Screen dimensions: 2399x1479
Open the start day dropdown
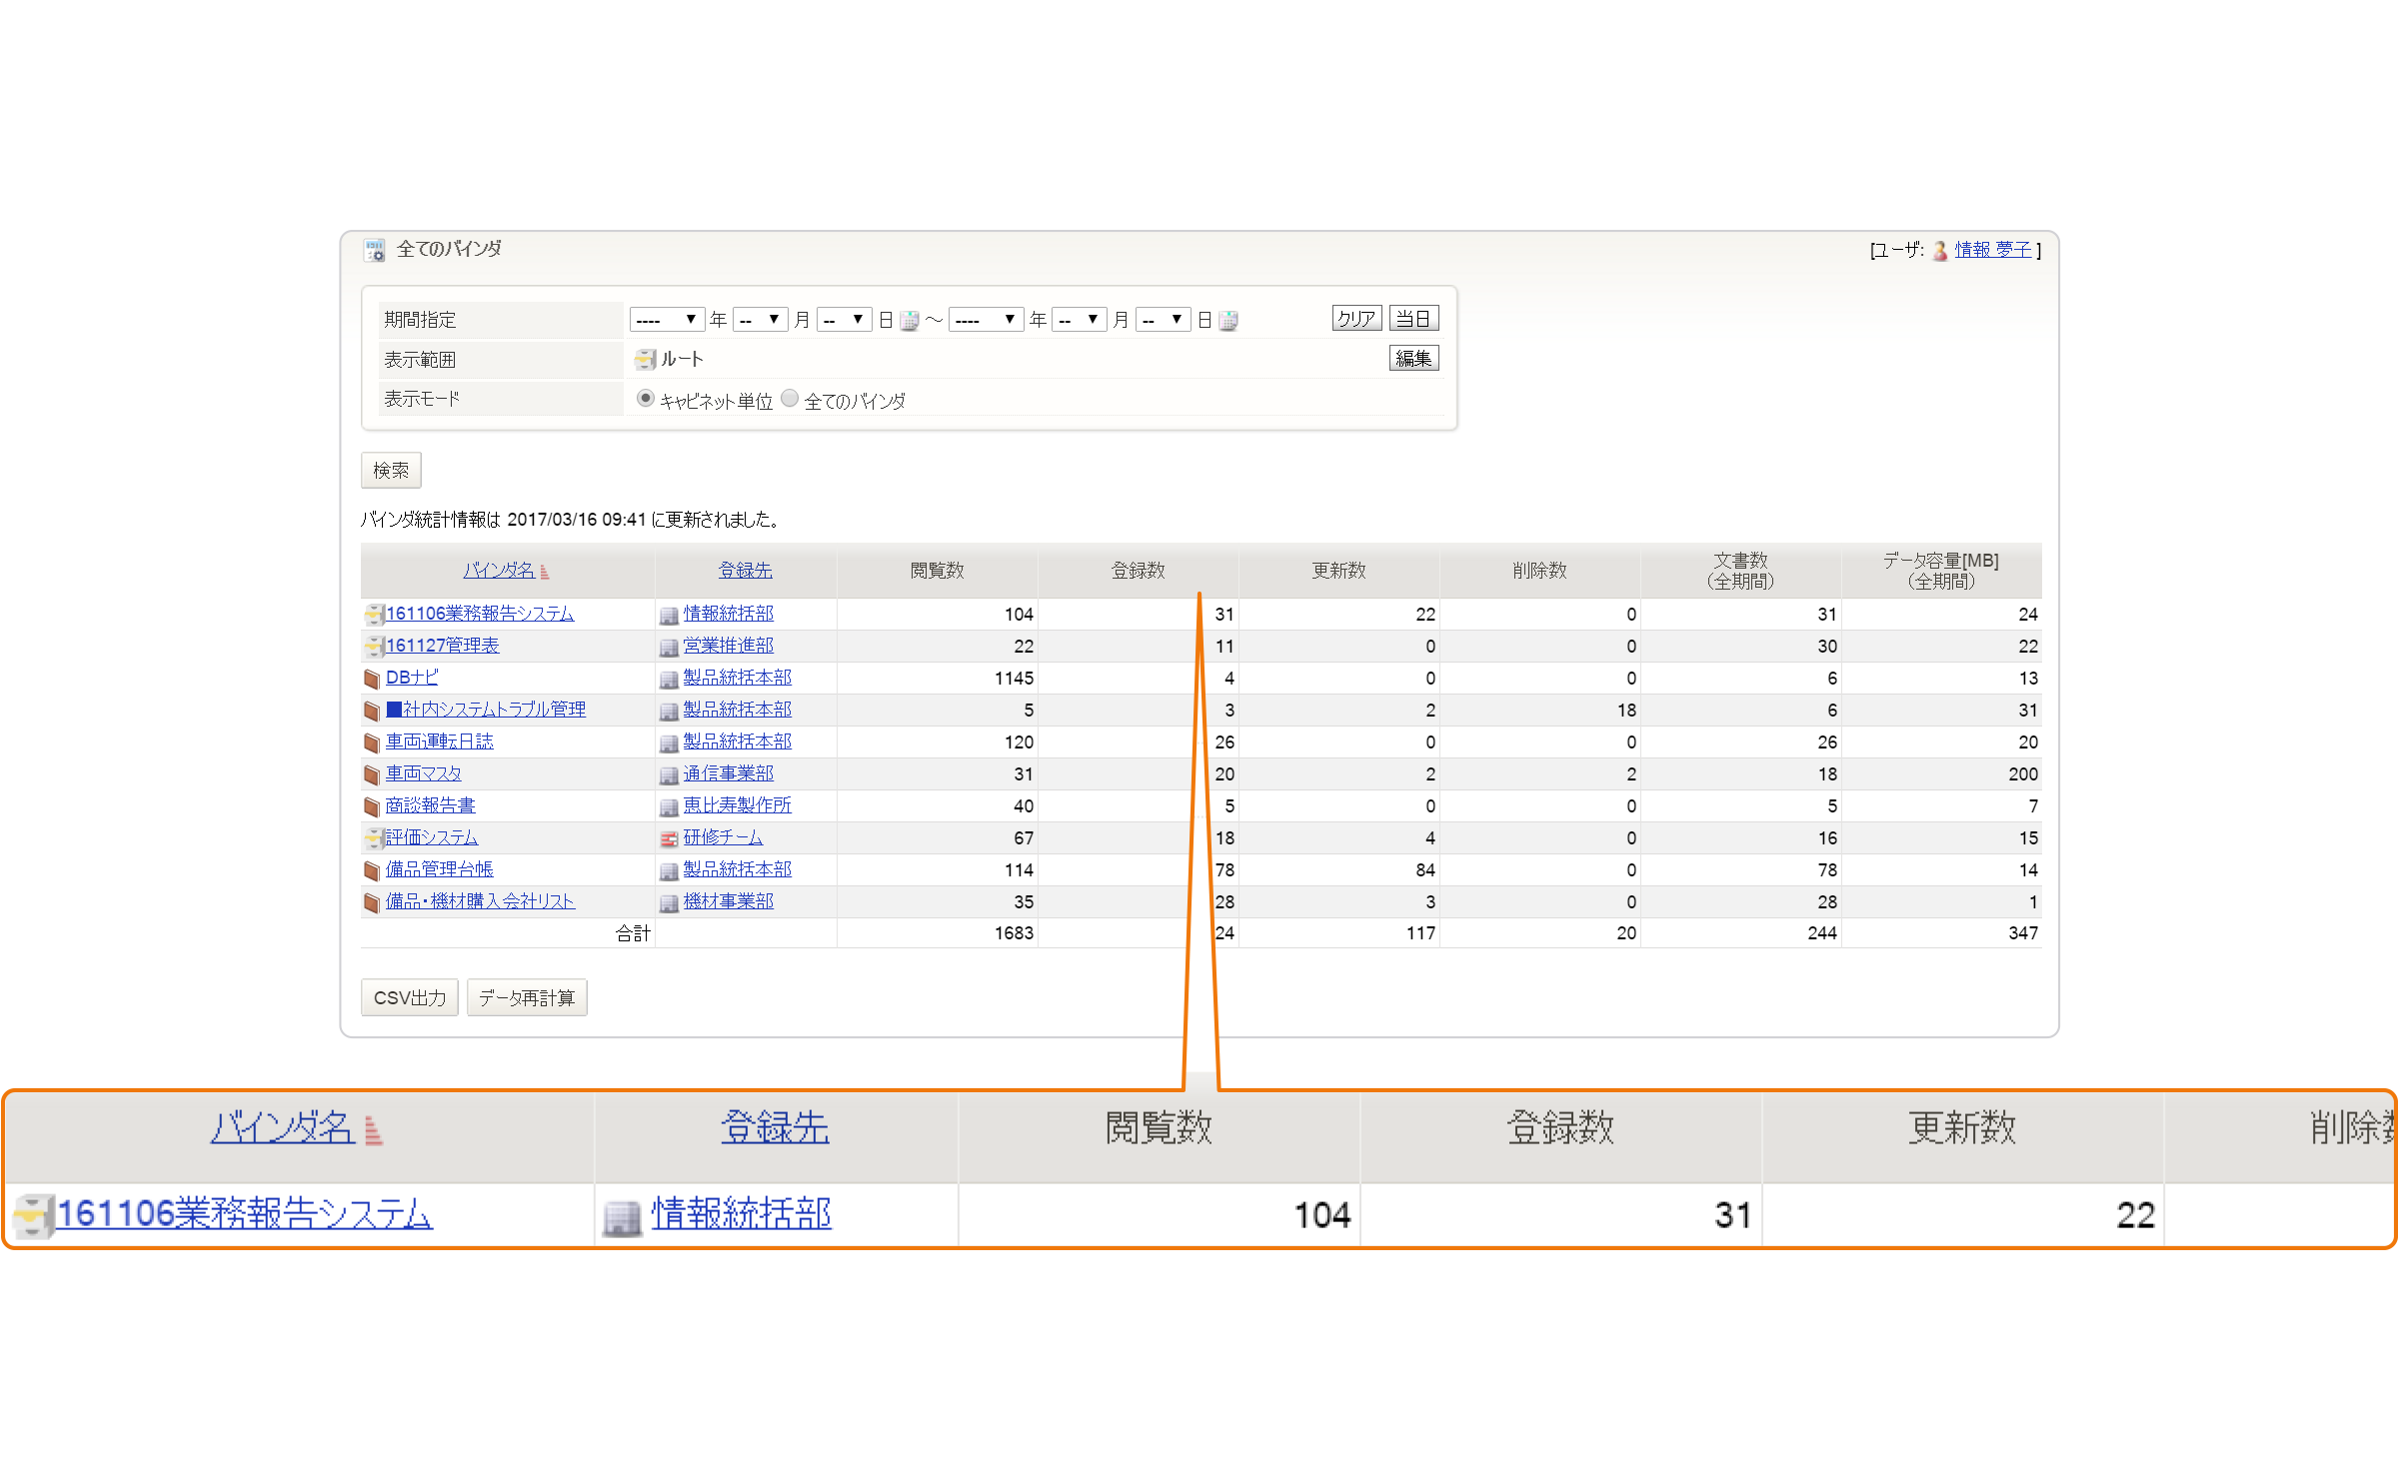(844, 320)
